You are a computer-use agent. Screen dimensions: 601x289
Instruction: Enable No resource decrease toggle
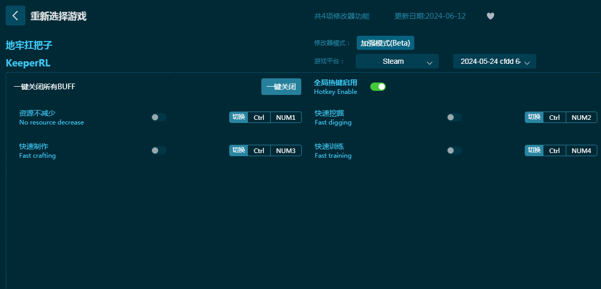159,117
